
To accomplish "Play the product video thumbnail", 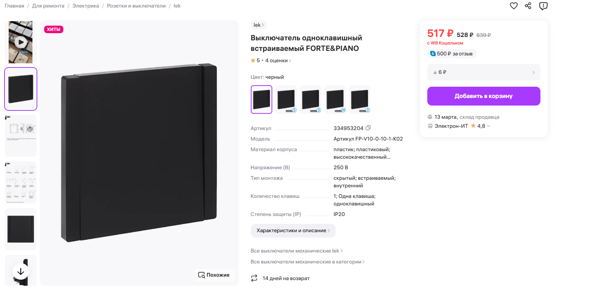I will 21,42.
